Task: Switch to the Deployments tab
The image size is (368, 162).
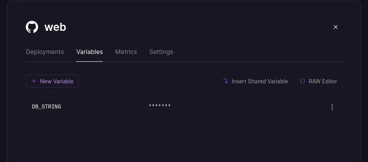Action: tap(45, 52)
